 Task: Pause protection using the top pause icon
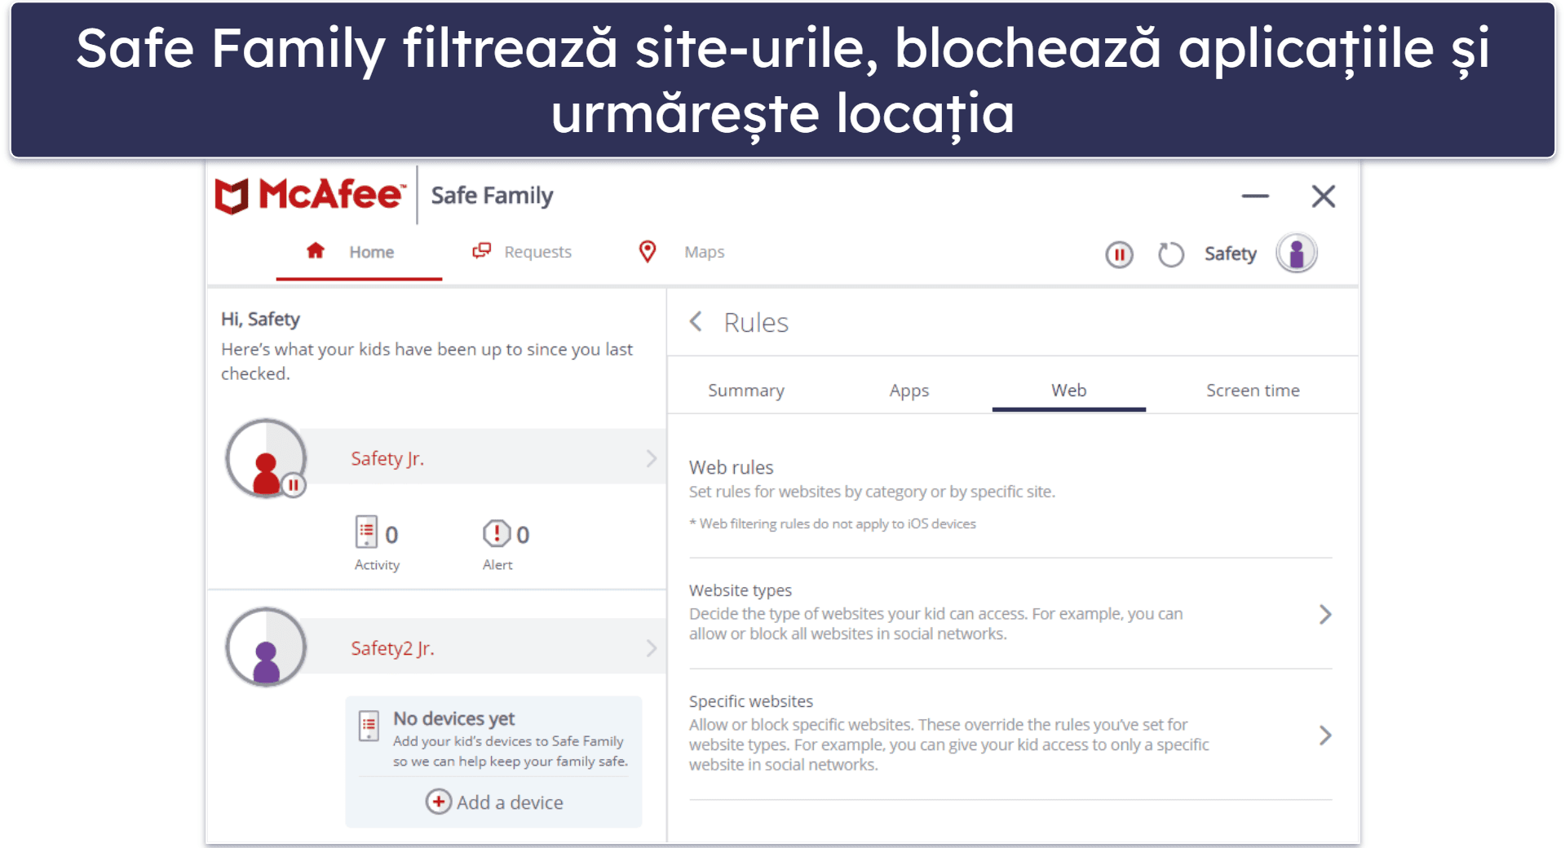click(1119, 254)
